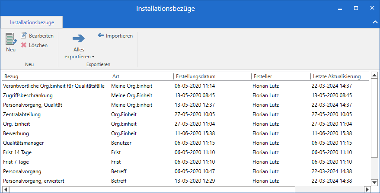Sort by the Ersteller column header
Screen dimensions: 380x193
click(280, 76)
